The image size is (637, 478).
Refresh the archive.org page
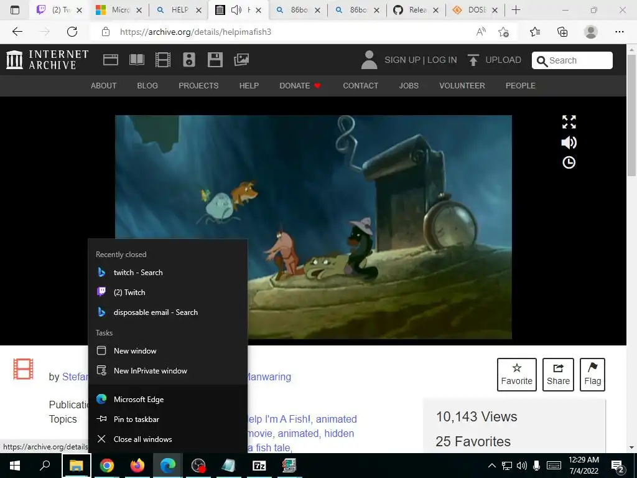[72, 32]
